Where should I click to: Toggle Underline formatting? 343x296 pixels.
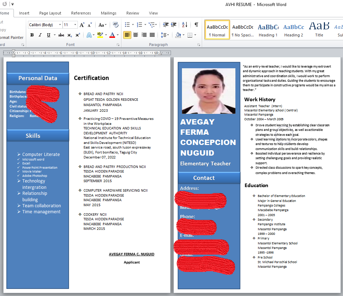coord(48,35)
